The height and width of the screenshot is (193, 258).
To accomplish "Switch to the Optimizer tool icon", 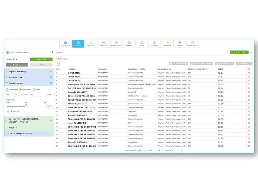I will point(78,43).
